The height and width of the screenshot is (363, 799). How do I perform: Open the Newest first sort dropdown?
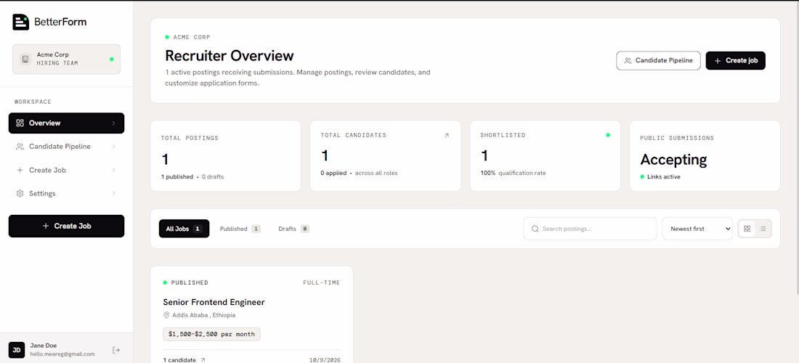point(697,229)
